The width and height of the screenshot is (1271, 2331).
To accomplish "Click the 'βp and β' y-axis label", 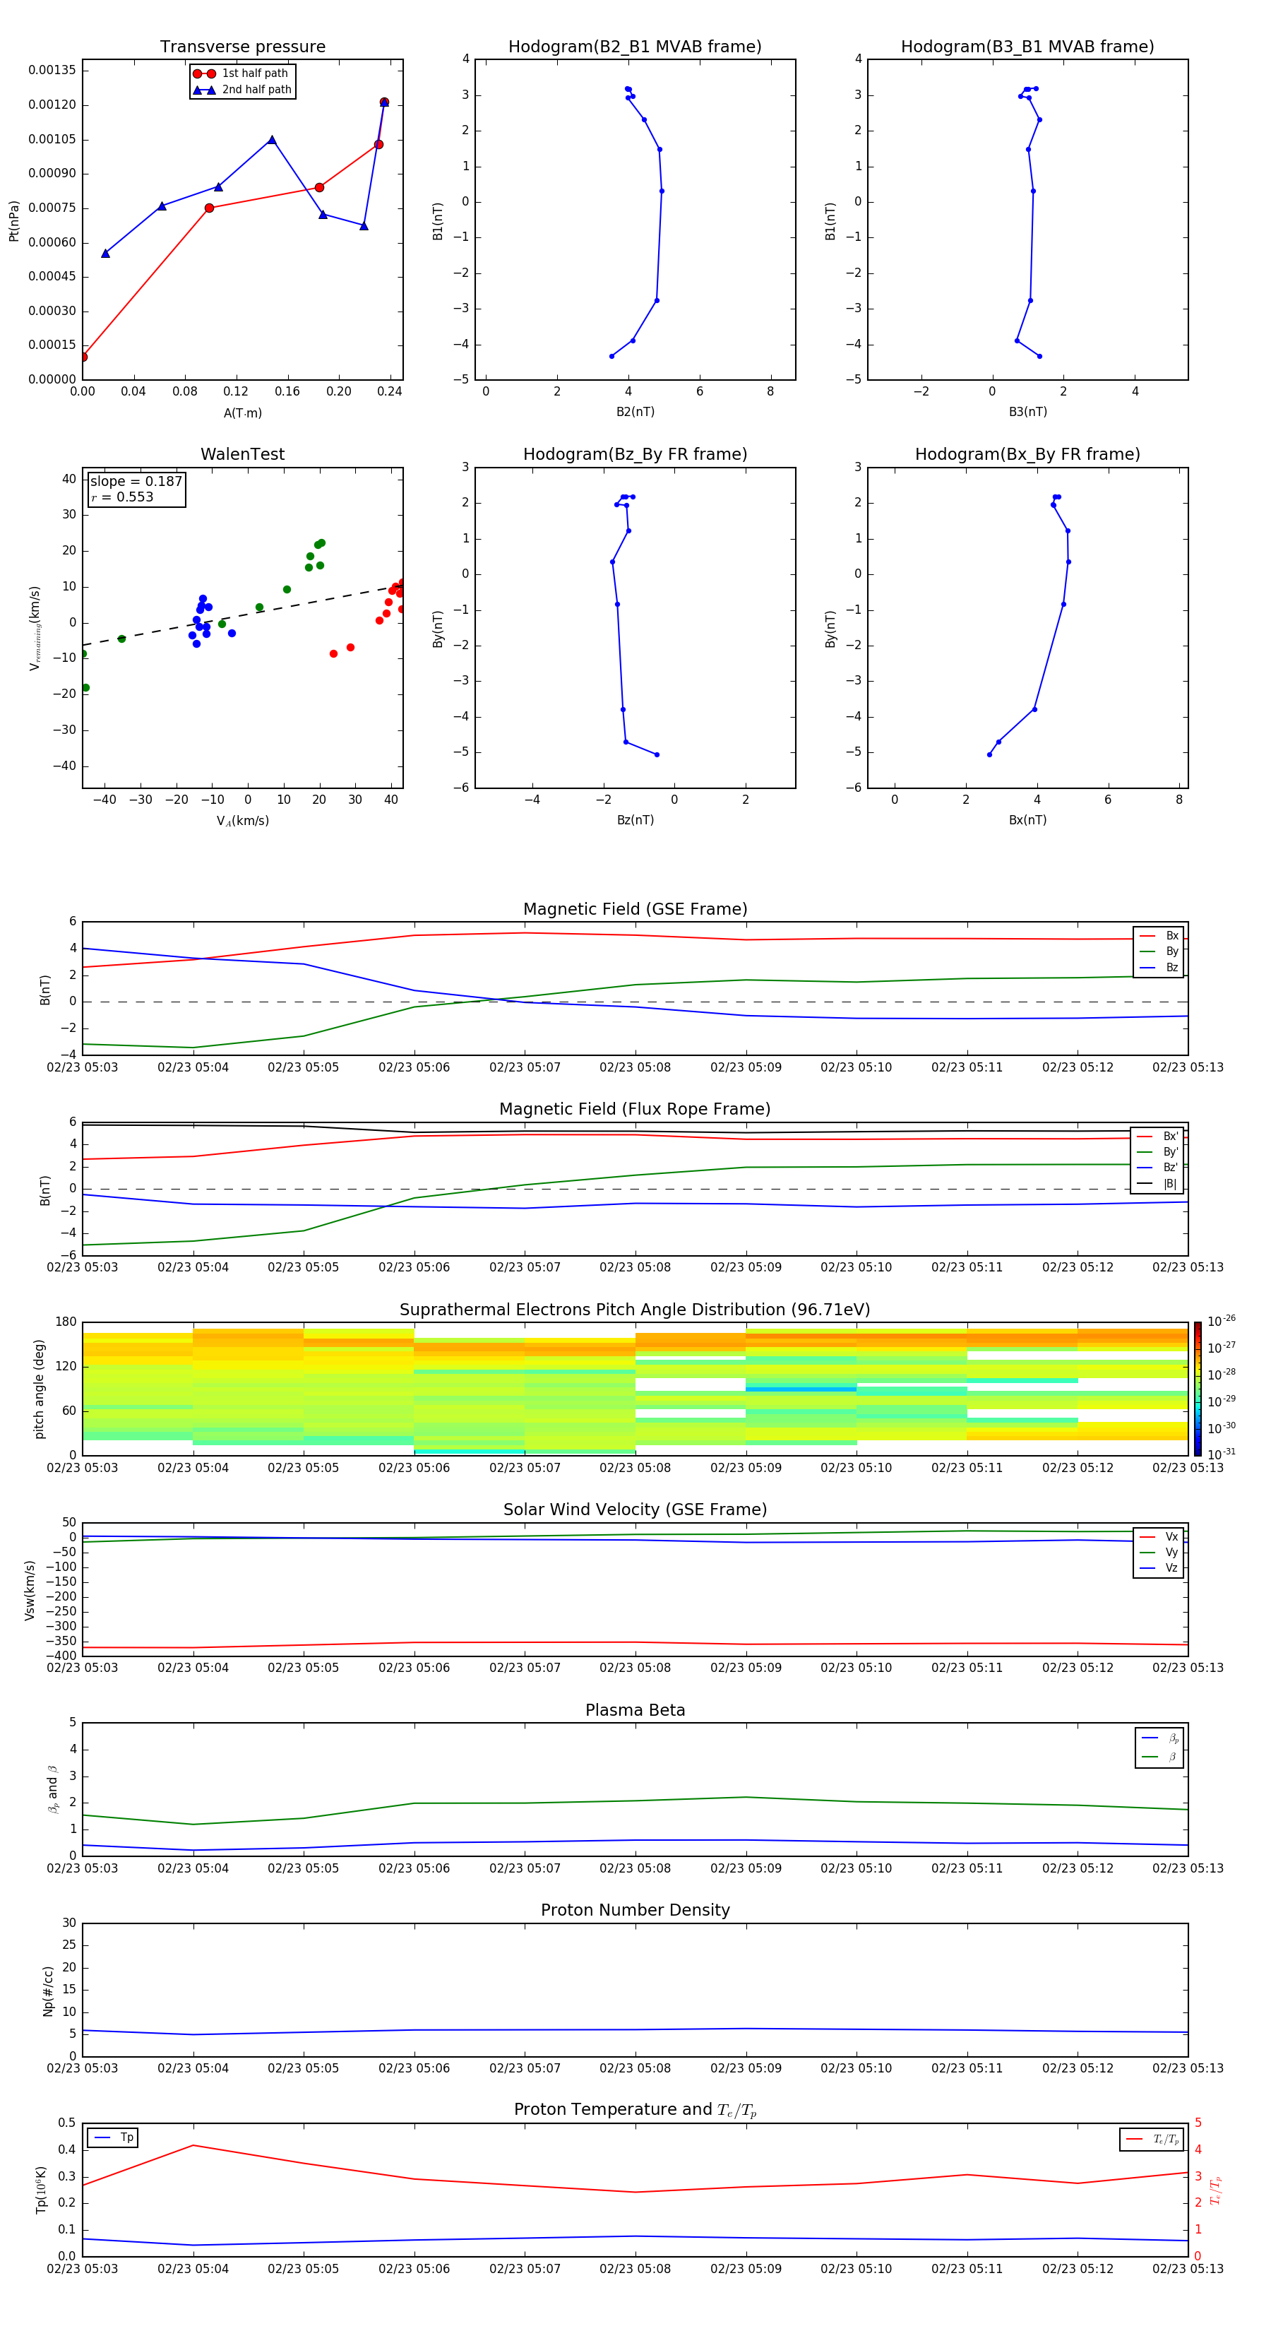I will (52, 1789).
